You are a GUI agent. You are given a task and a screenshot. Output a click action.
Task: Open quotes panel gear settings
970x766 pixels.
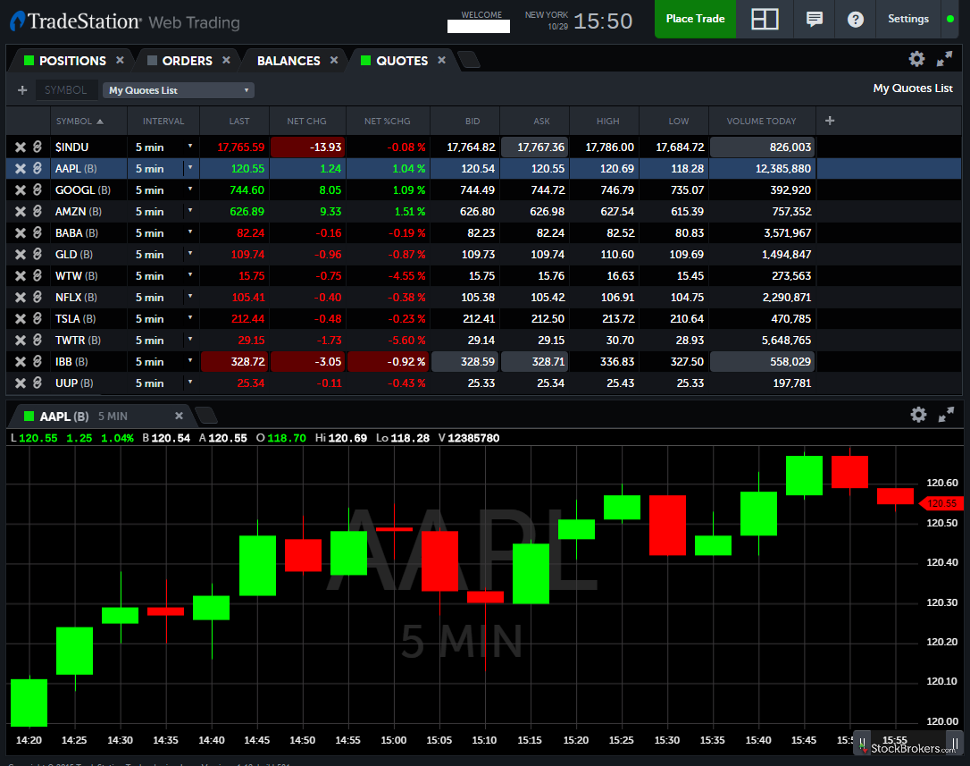click(916, 59)
